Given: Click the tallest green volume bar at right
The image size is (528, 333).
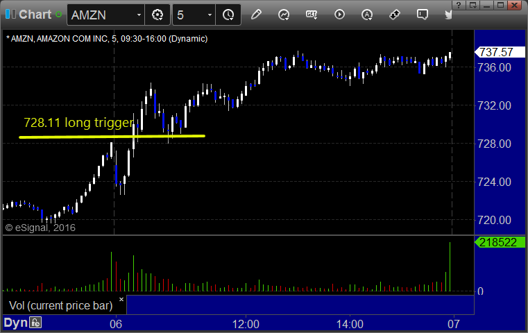Looking at the screenshot, I should [x=450, y=266].
